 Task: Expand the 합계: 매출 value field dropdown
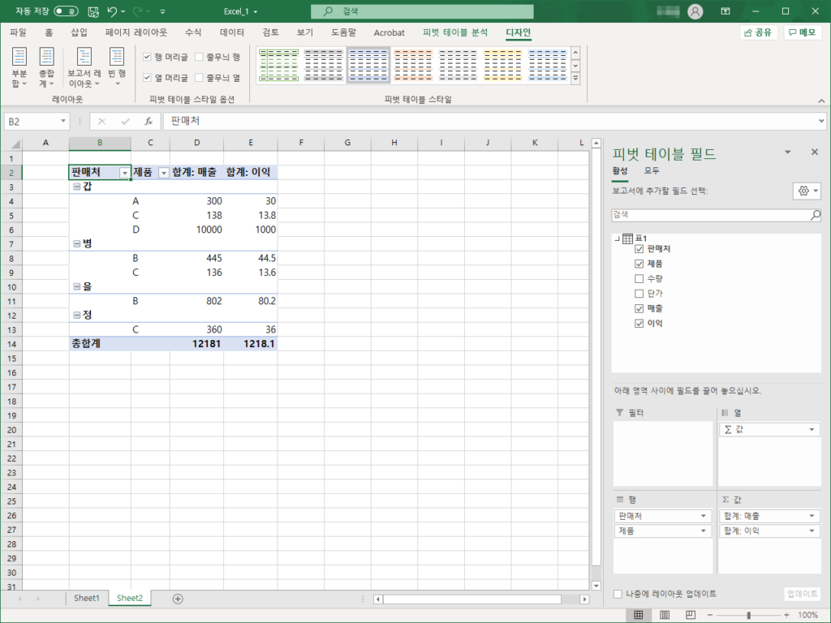pos(812,516)
